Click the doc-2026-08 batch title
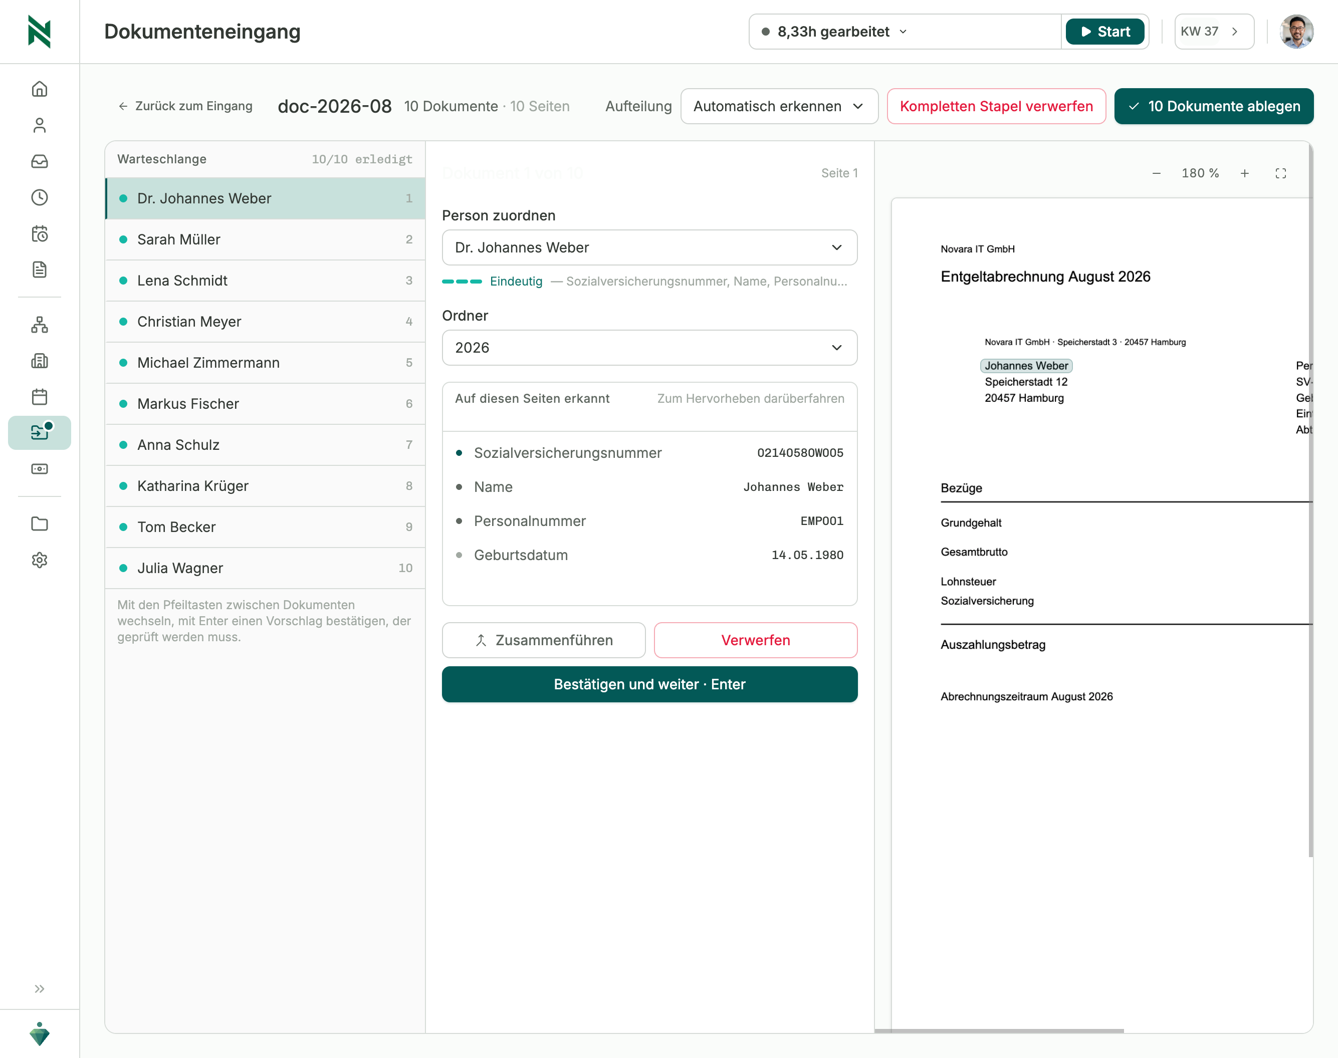The width and height of the screenshot is (1338, 1058). [335, 107]
